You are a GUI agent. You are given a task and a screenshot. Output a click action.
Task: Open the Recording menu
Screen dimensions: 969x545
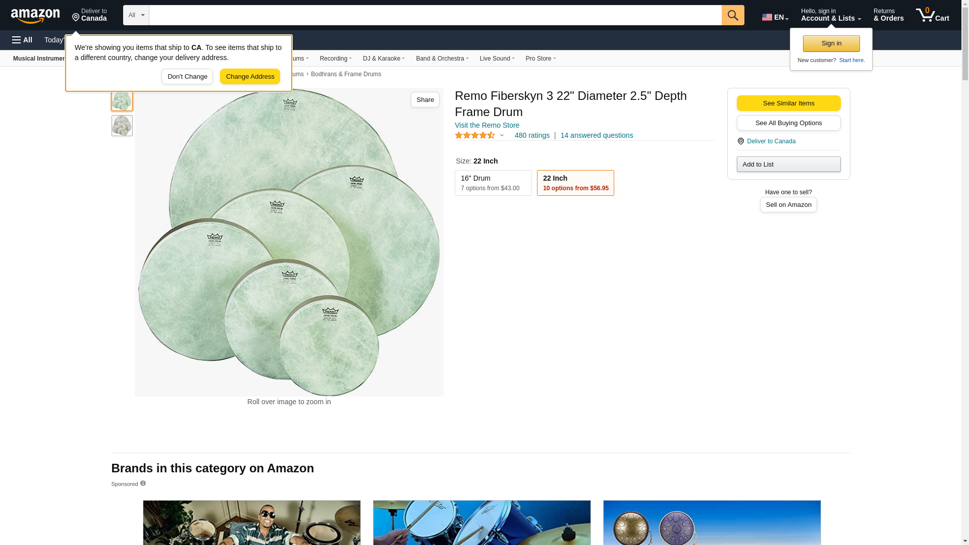coord(336,59)
